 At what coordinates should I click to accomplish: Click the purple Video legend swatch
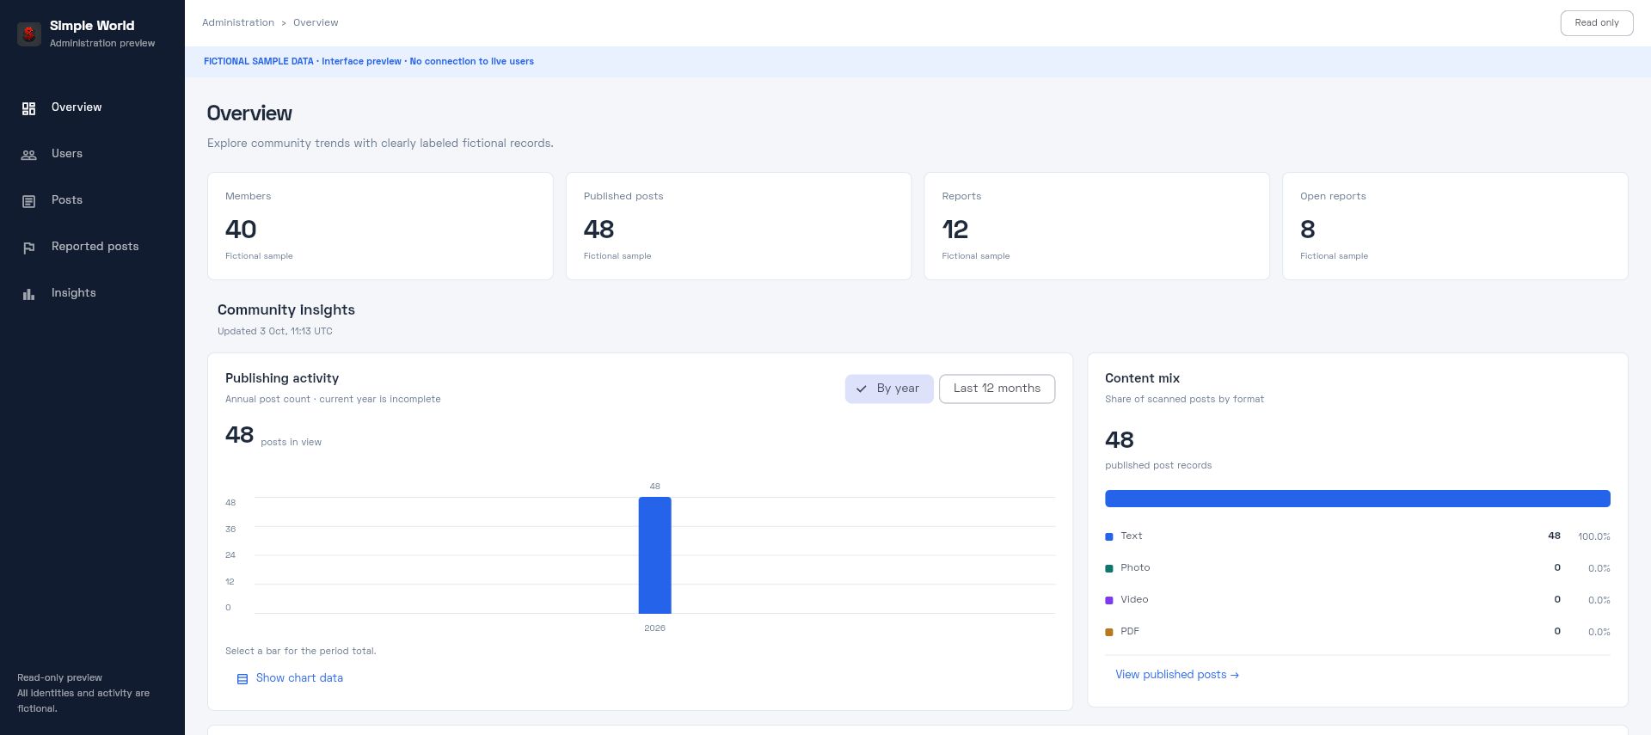click(x=1109, y=601)
